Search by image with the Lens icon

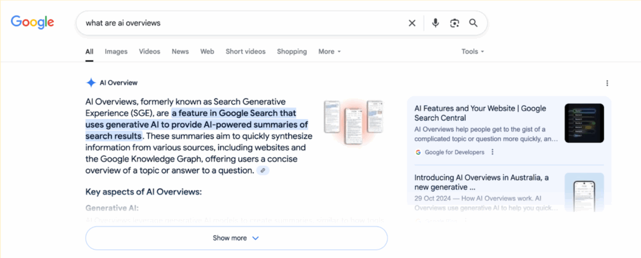click(454, 23)
